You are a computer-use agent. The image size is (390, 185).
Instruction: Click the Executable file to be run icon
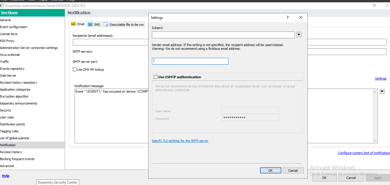tap(106, 24)
